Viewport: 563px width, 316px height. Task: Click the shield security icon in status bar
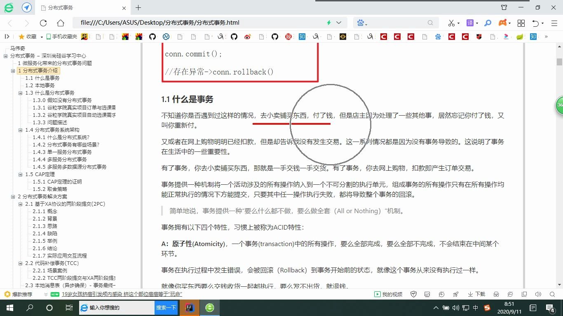[x=414, y=294]
